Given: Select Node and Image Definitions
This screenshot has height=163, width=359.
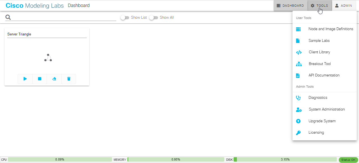Looking at the screenshot, I should [x=331, y=29].
